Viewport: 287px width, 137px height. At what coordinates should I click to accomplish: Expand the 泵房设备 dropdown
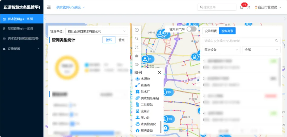221,50
